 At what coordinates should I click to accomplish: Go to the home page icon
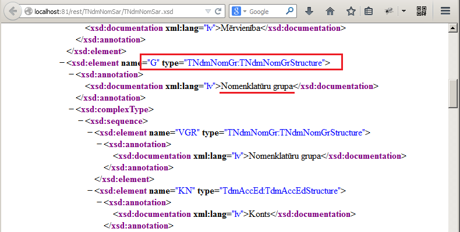pos(330,12)
